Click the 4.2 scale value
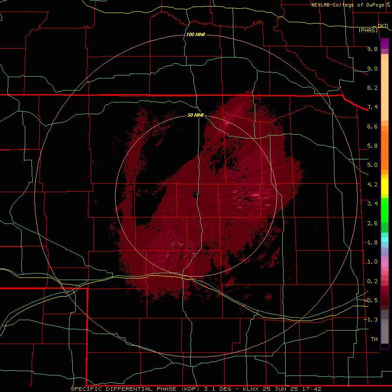 [x=372, y=185]
